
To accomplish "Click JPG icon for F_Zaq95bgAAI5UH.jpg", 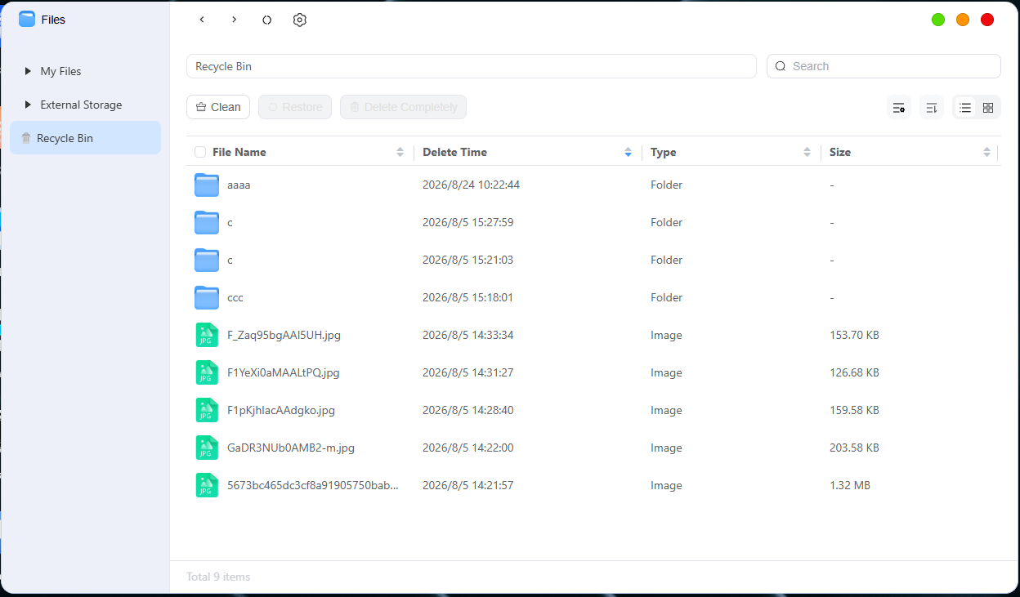I will [x=207, y=336].
